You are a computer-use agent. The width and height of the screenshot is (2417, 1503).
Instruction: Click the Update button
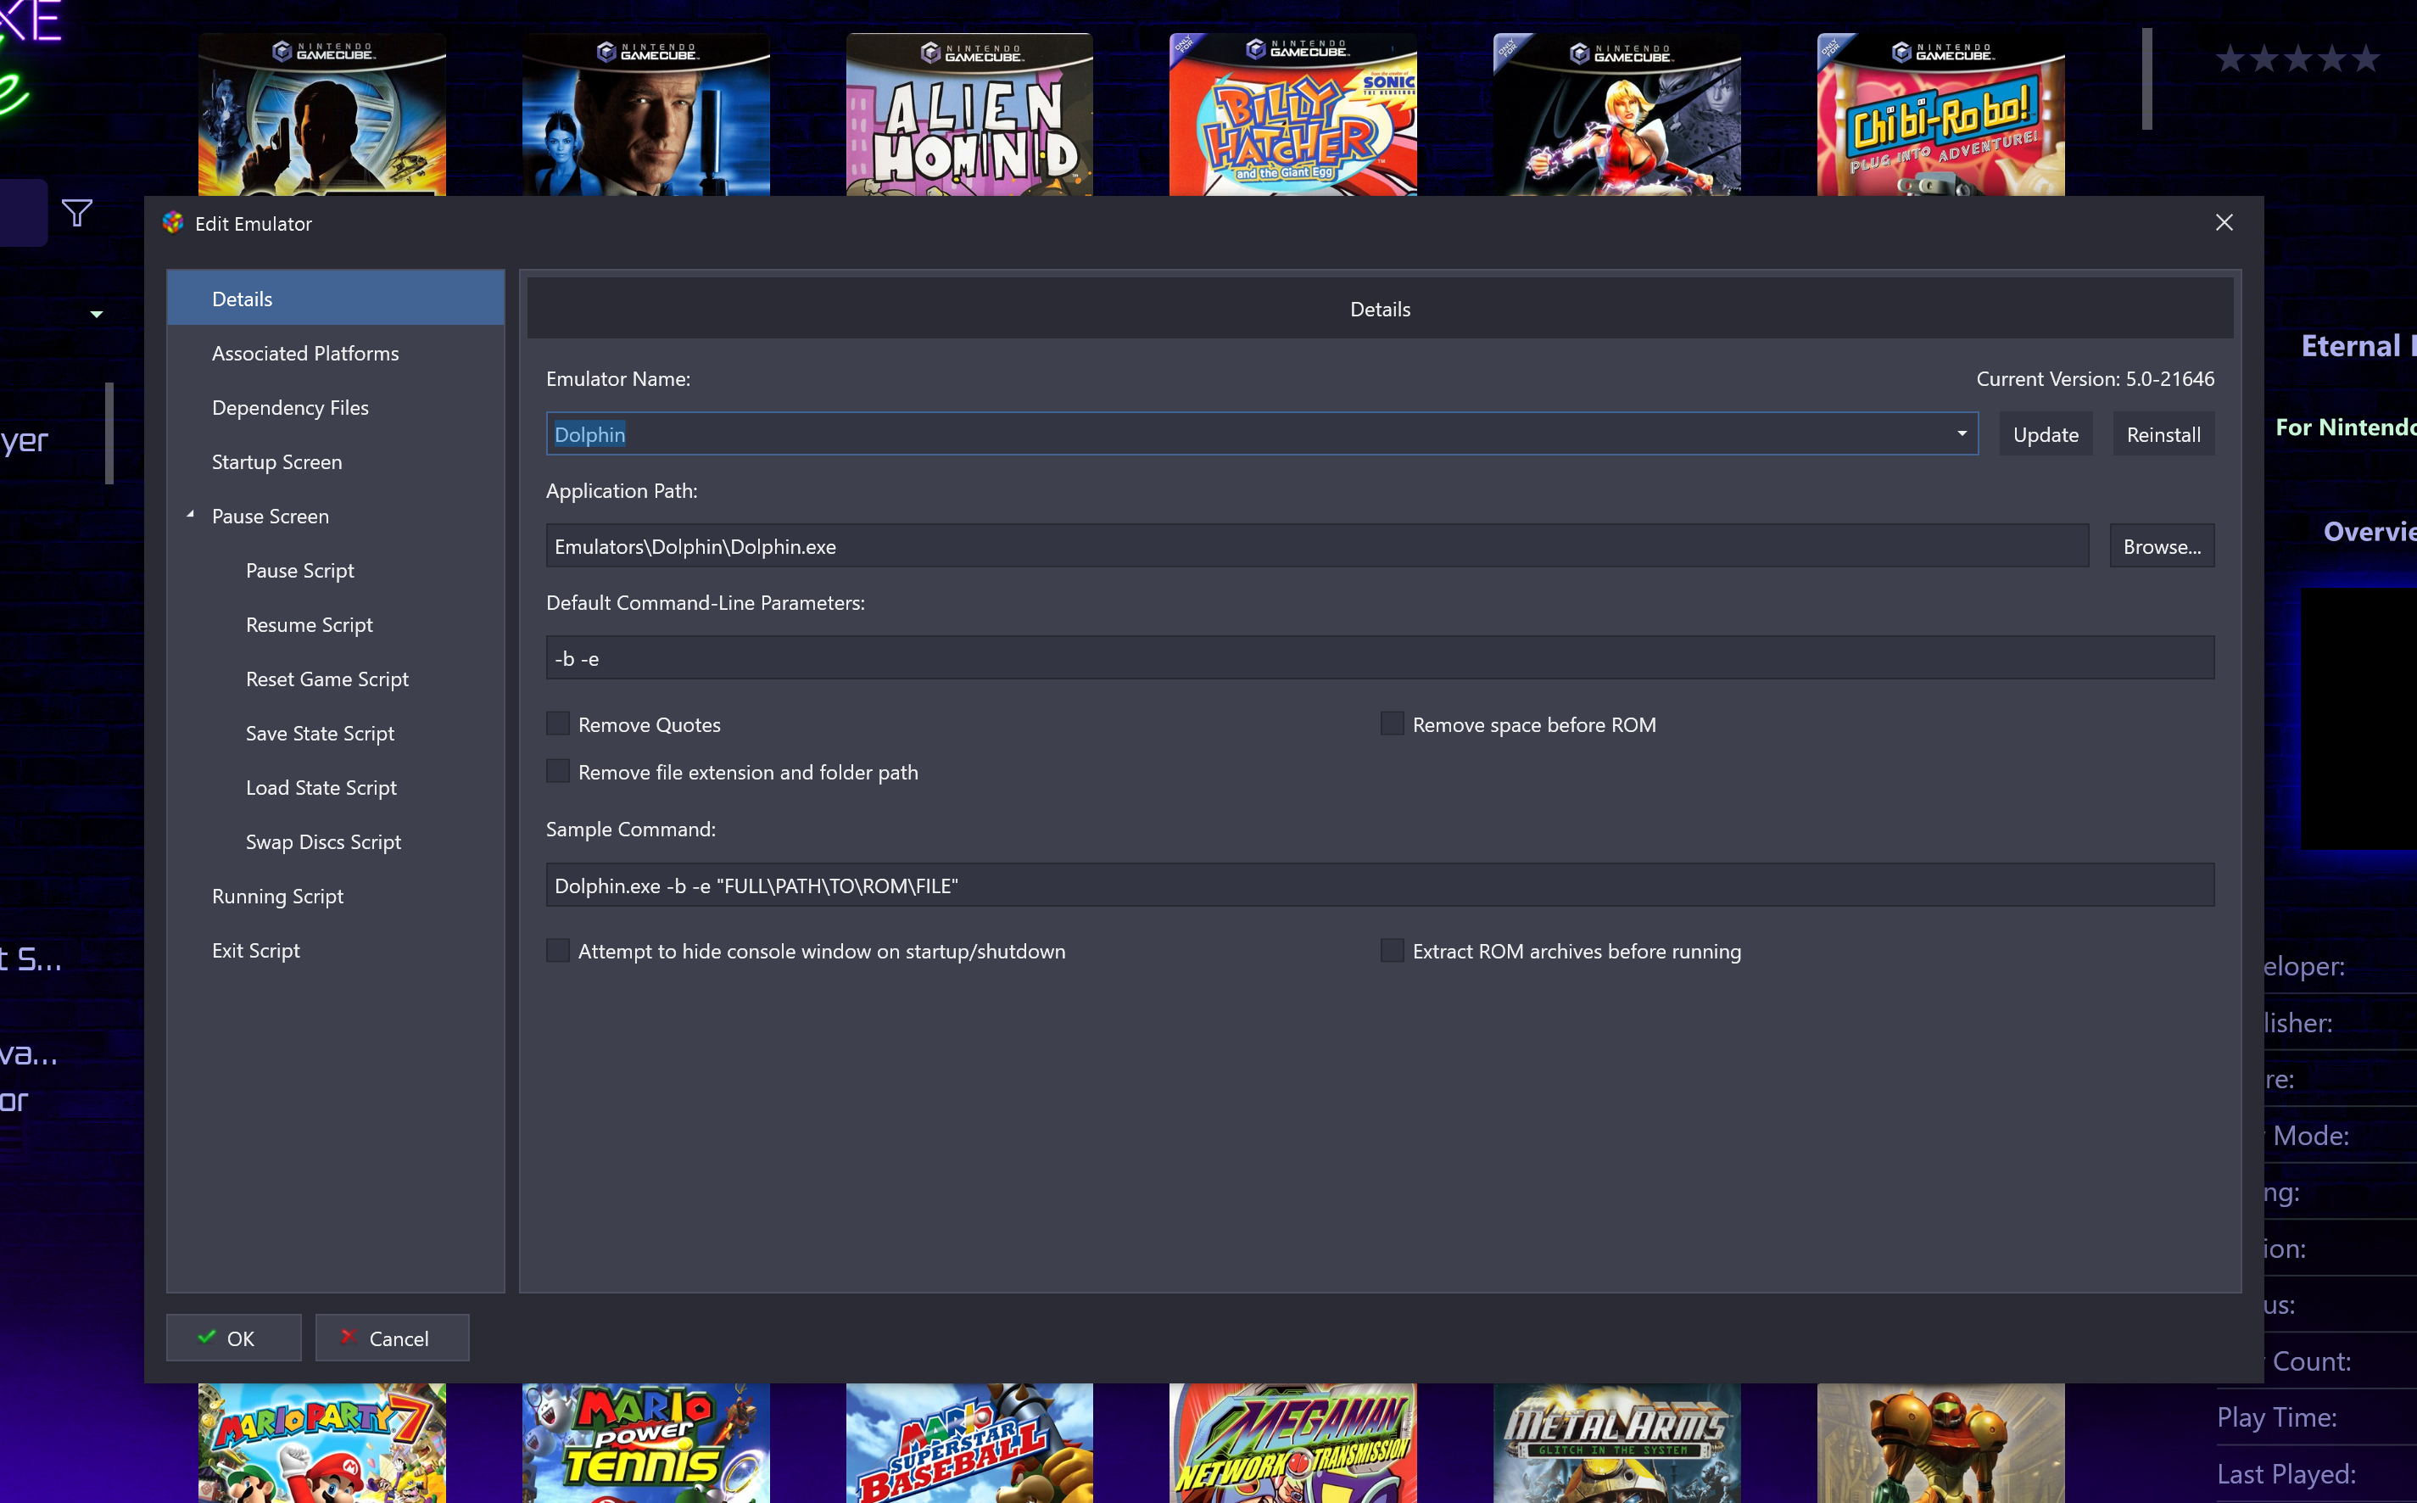click(2046, 434)
